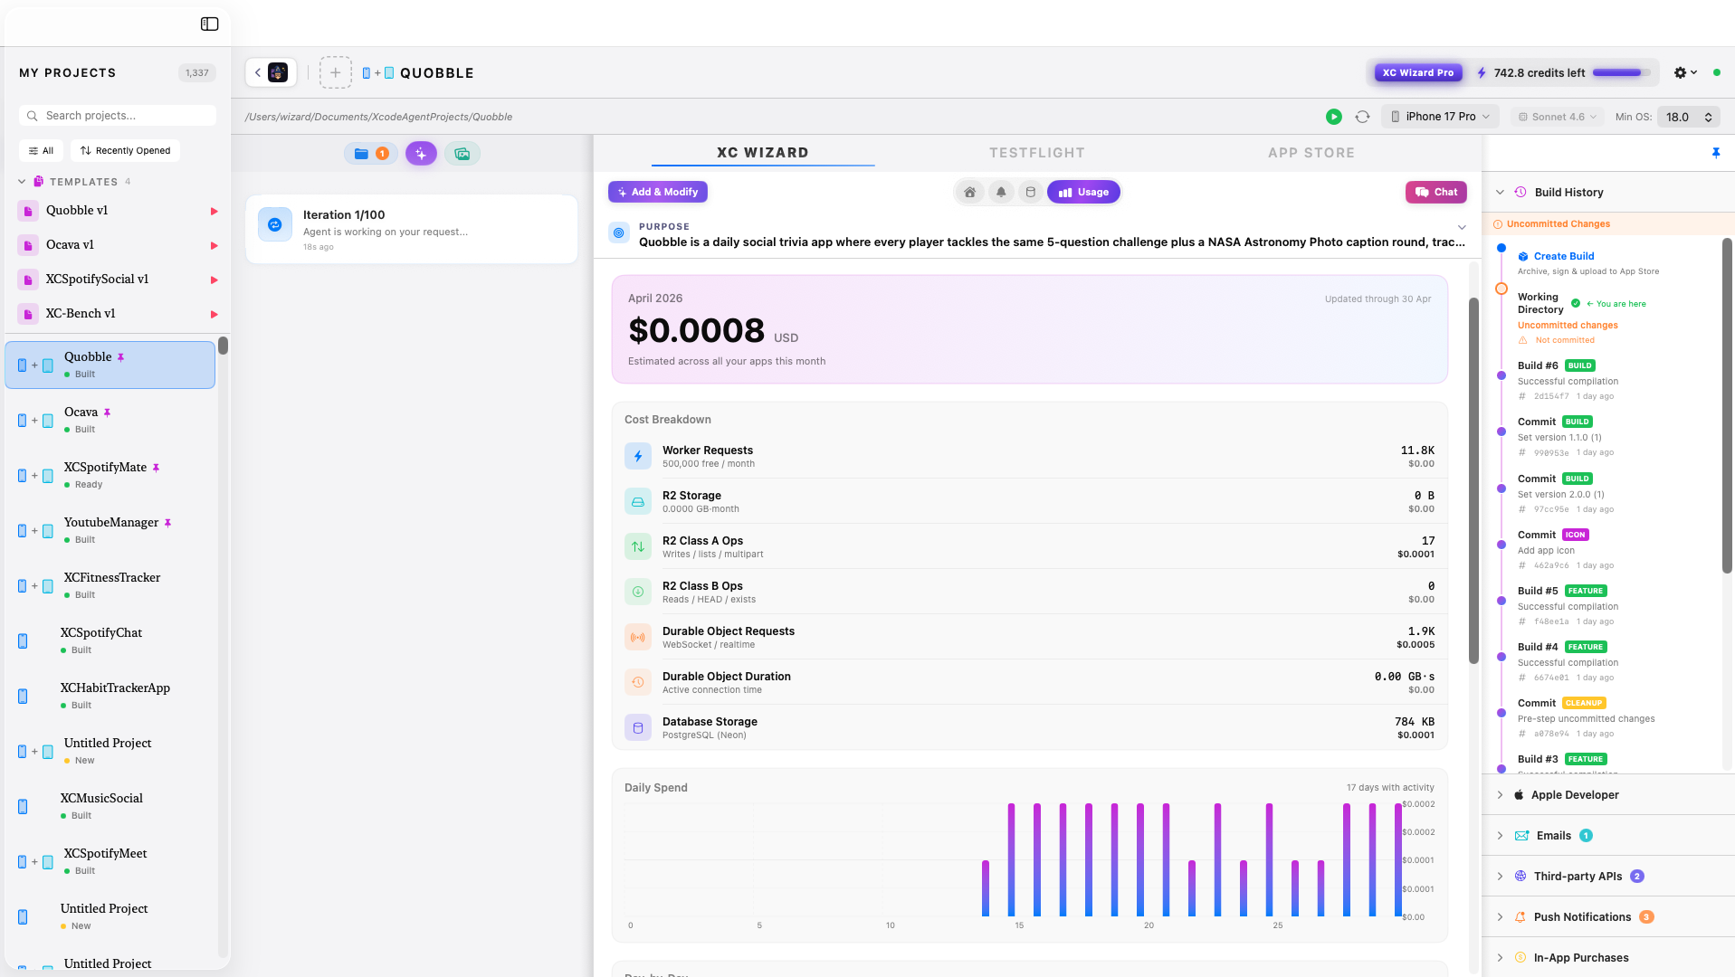Open the bell notifications section icon
Image resolution: width=1735 pixels, height=977 pixels.
[x=1001, y=192]
